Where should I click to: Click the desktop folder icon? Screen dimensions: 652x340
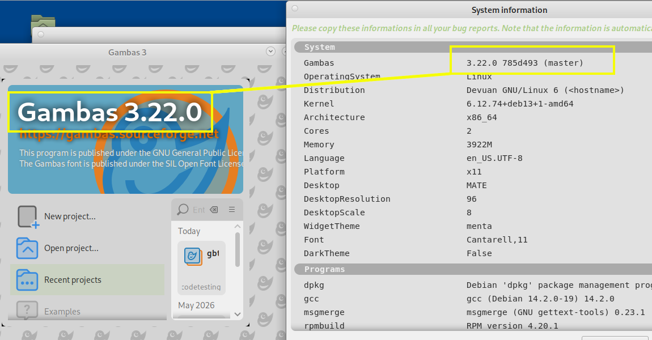[x=43, y=22]
